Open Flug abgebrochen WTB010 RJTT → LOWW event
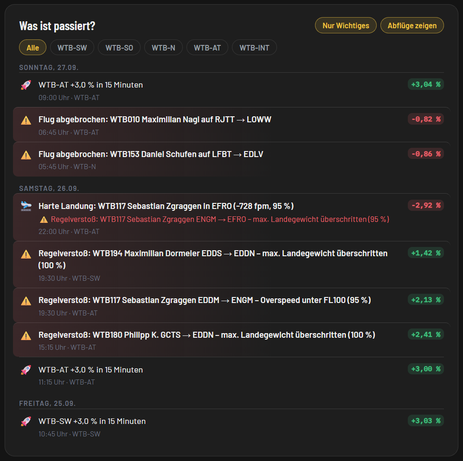This screenshot has height=461, width=463. tap(231, 125)
